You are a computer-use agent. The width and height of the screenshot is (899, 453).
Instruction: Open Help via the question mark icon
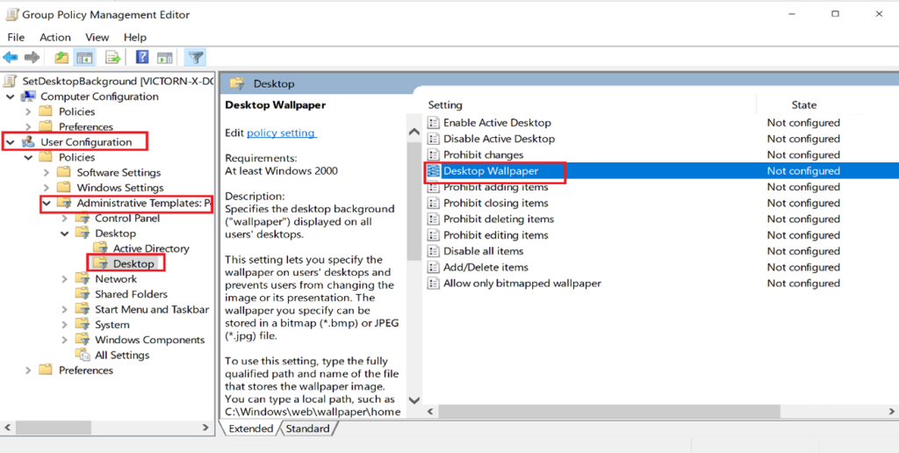141,58
